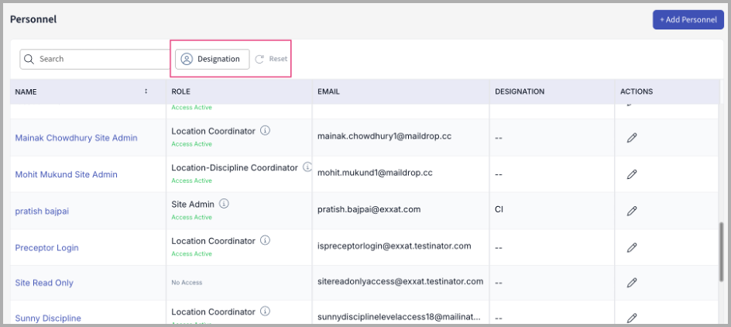
Task: Open the Designation filter dropdown
Action: [212, 59]
